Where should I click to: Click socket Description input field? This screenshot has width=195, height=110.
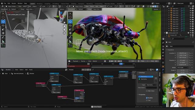151,88
